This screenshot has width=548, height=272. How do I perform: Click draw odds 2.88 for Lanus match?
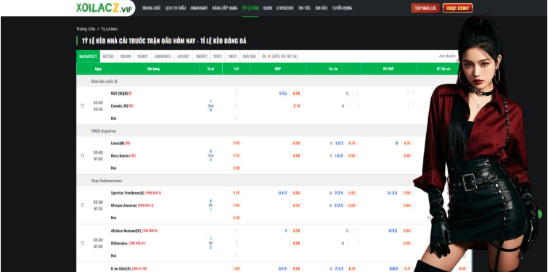236,168
